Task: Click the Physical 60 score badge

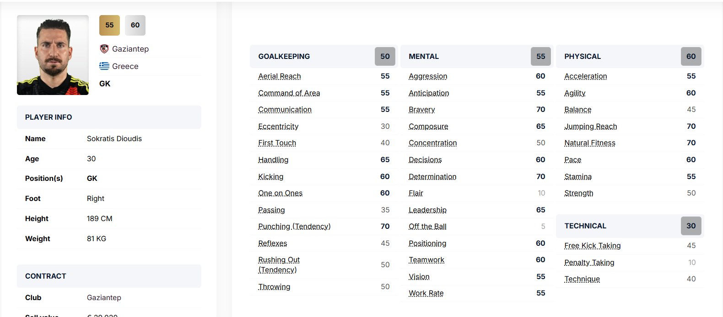Action: tap(691, 57)
